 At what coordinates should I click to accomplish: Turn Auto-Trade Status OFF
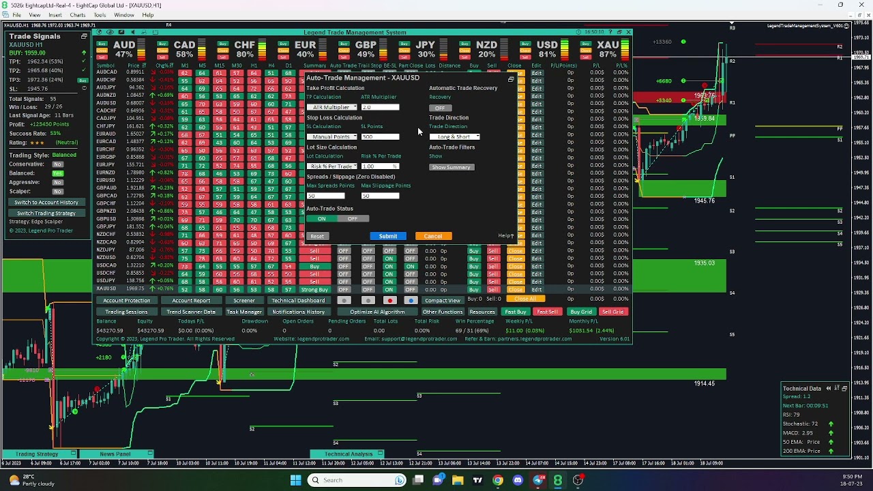[x=353, y=219]
